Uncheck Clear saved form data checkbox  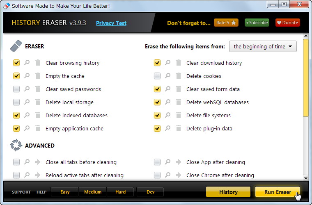pos(157,89)
